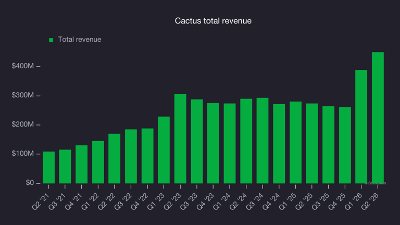Click the Q4 '25 x-axis label
400x225 pixels.
pos(337,202)
